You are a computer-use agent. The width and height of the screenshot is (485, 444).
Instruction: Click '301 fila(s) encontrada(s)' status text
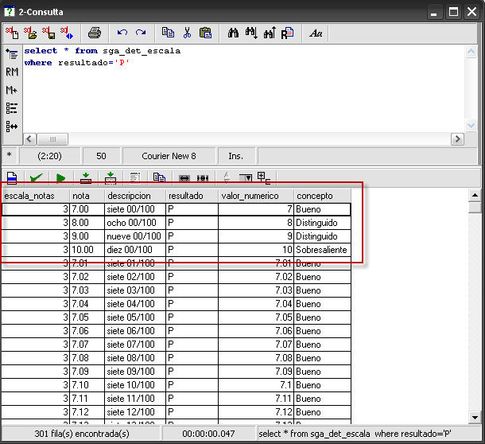[x=82, y=434]
